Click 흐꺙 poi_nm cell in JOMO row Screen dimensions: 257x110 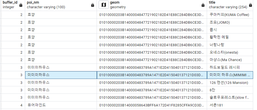click(61, 22)
